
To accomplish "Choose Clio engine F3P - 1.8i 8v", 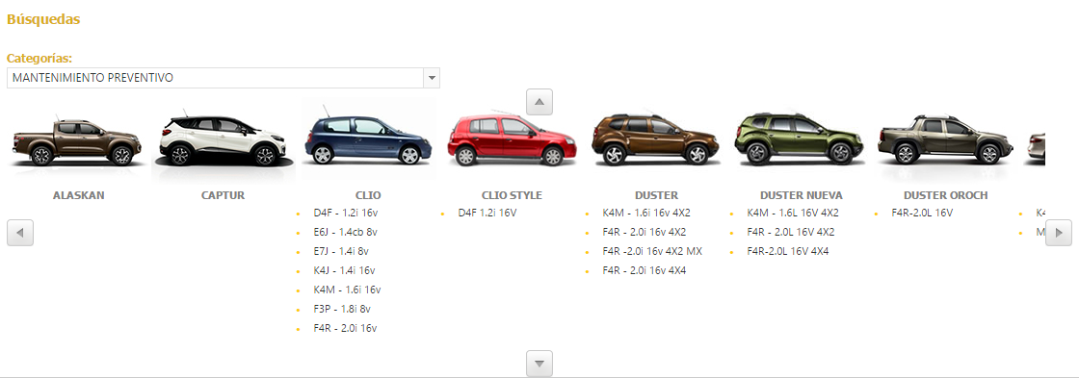I will [x=342, y=310].
